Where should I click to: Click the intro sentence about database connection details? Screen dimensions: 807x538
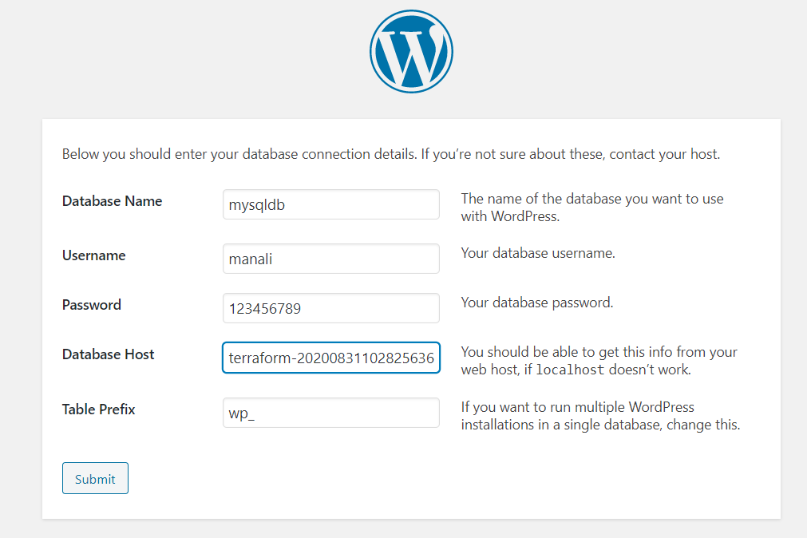pos(391,154)
